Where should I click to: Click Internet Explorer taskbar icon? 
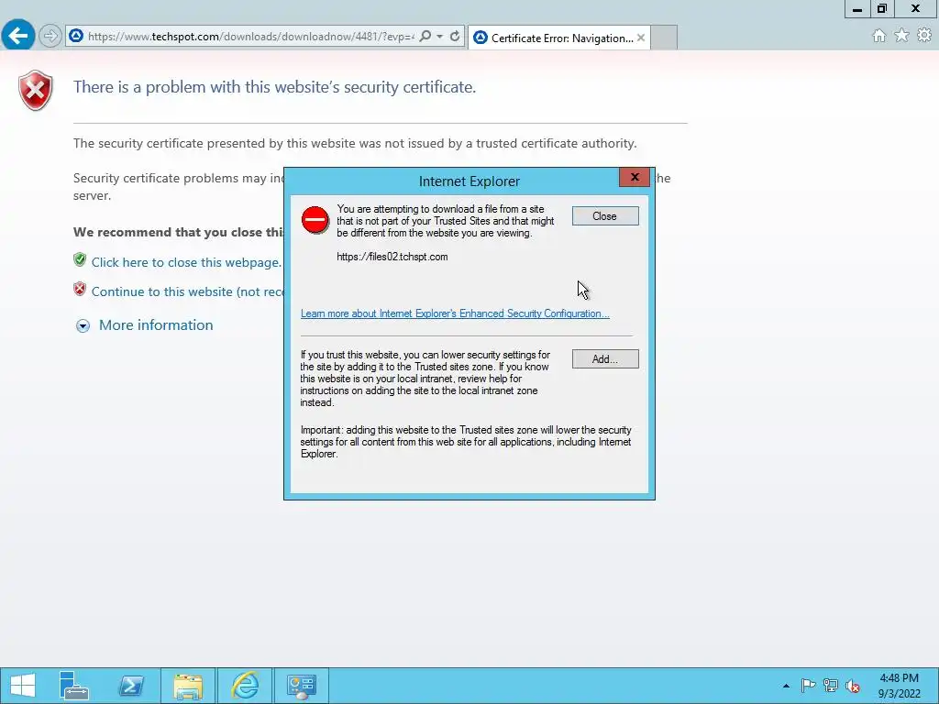pos(245,686)
